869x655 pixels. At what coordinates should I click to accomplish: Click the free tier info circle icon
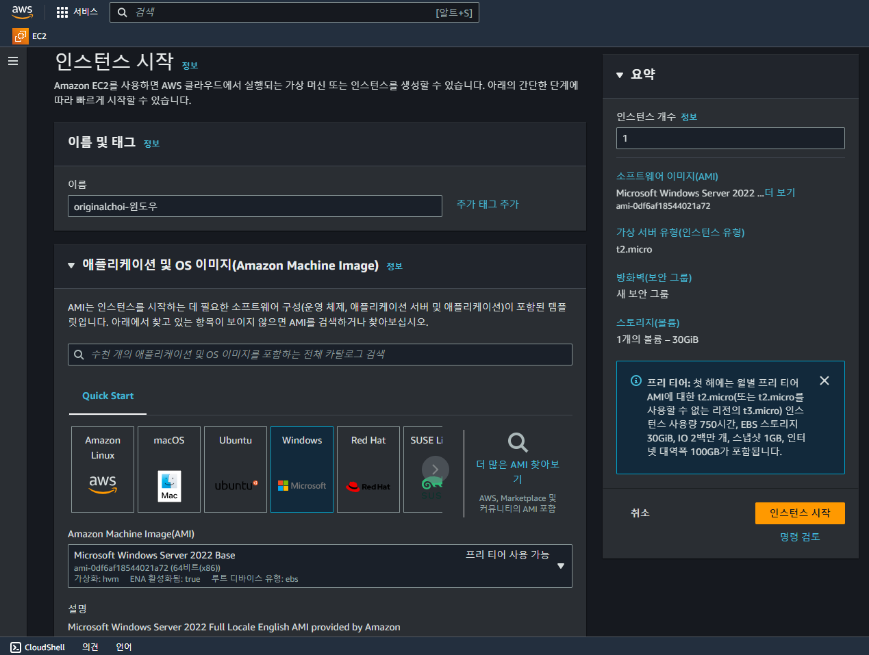coord(636,381)
